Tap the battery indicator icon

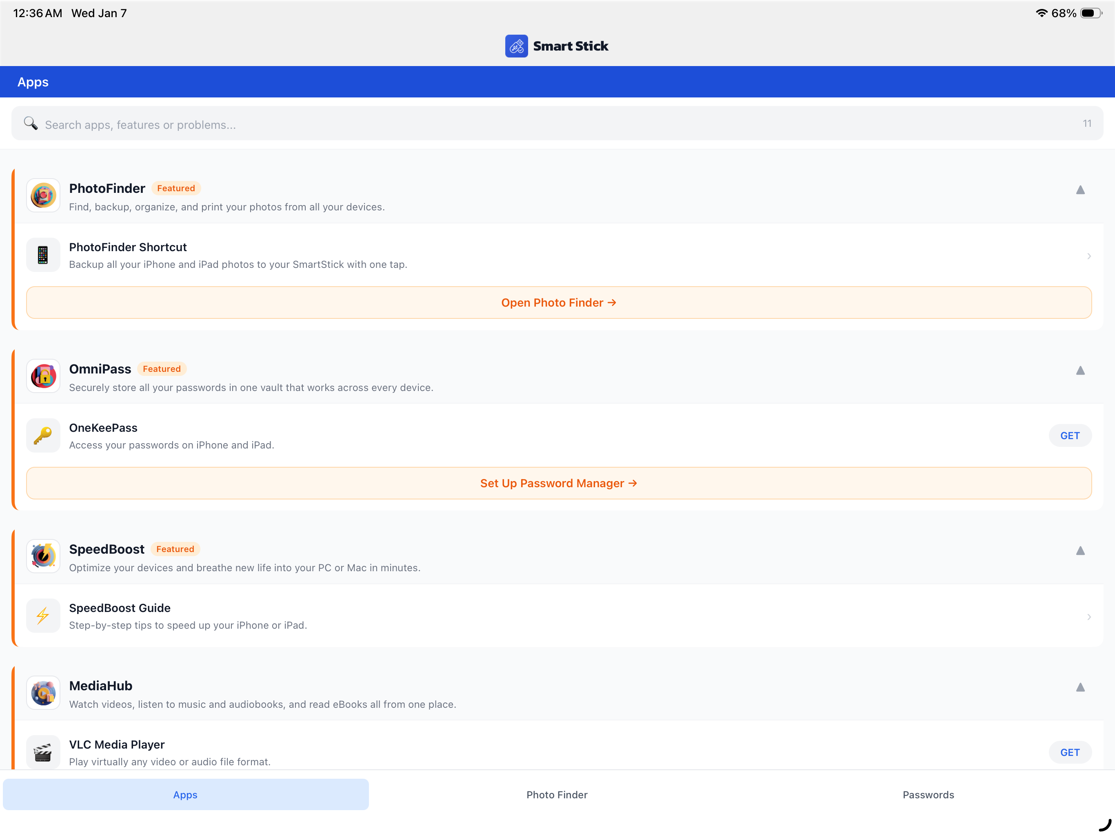(1091, 13)
